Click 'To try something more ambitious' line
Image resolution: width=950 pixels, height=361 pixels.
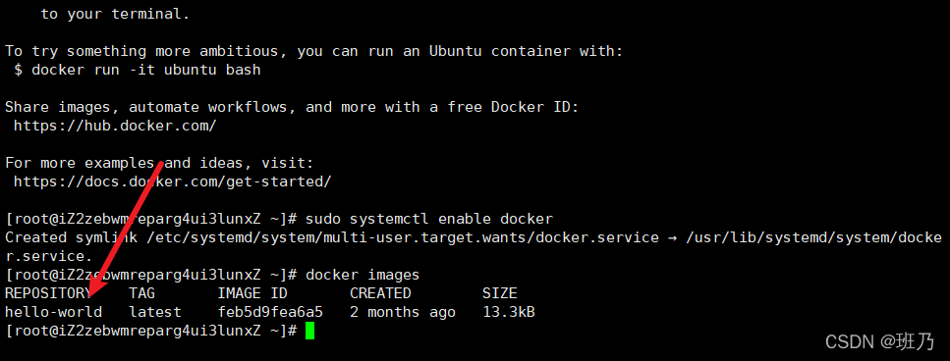313,51
